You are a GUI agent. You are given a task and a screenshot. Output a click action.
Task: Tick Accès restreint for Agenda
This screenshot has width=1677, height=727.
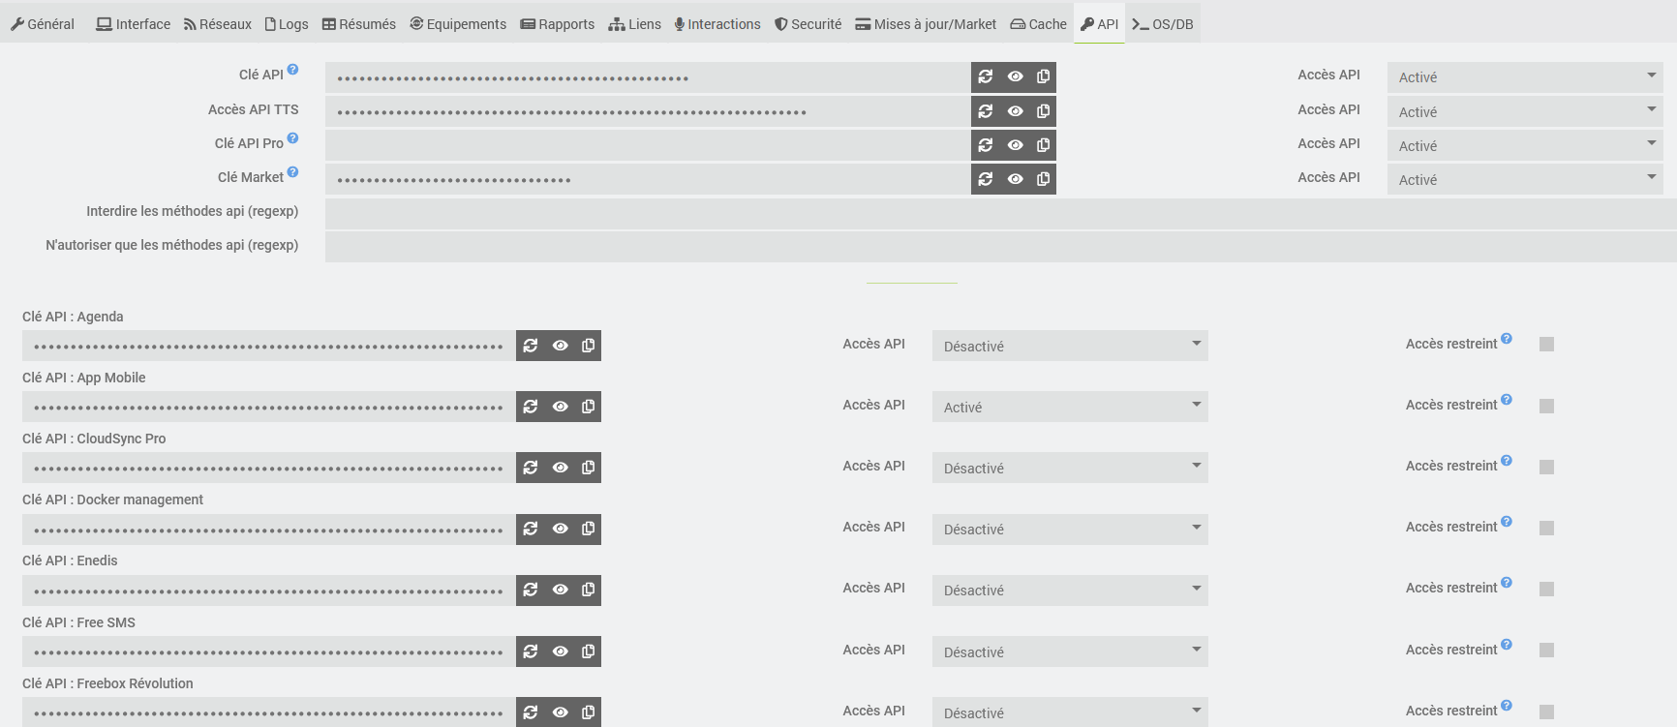pos(1546,345)
